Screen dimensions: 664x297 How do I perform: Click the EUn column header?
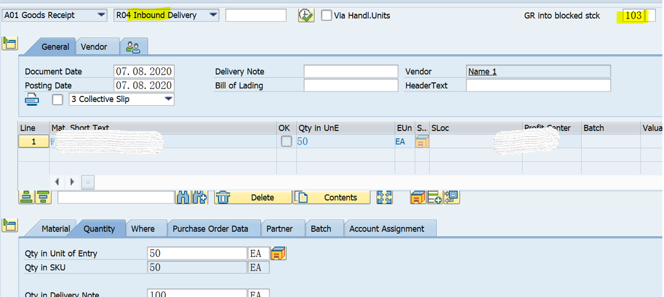point(404,128)
